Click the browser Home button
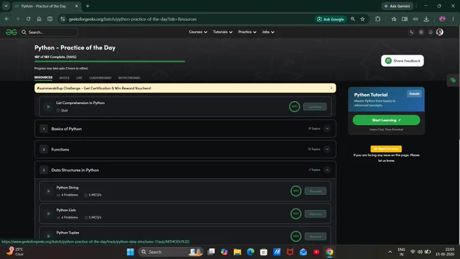Viewport: 460px width, 259px height. coord(39,19)
